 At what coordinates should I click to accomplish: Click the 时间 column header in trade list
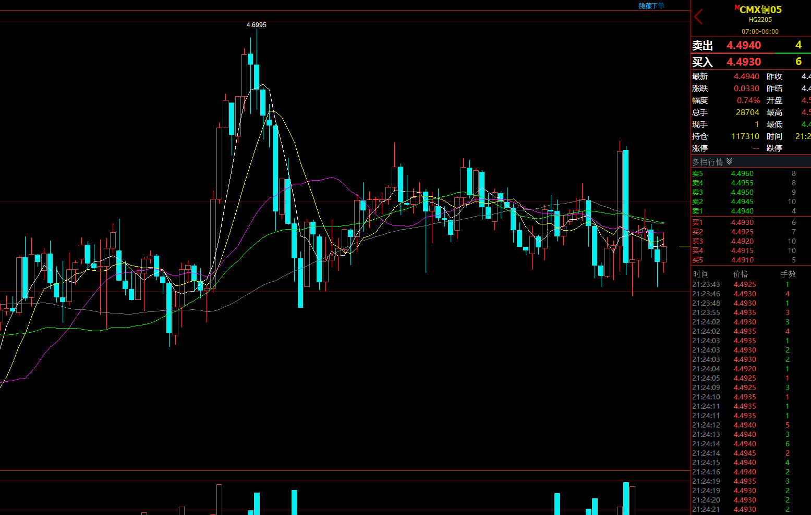[701, 274]
